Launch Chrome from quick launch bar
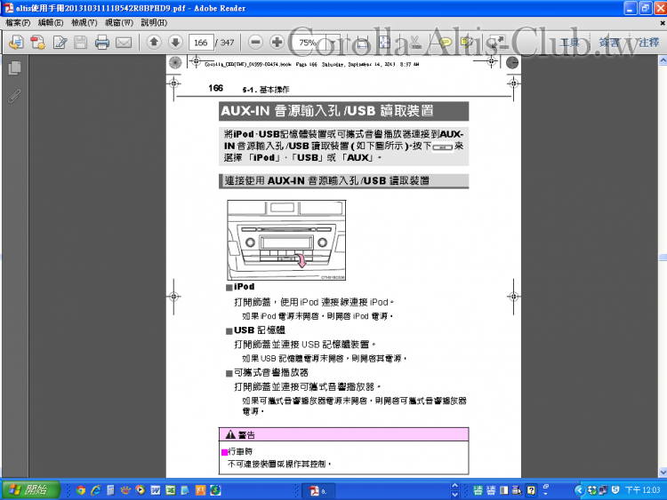This screenshot has height=500, width=667. coord(80,490)
